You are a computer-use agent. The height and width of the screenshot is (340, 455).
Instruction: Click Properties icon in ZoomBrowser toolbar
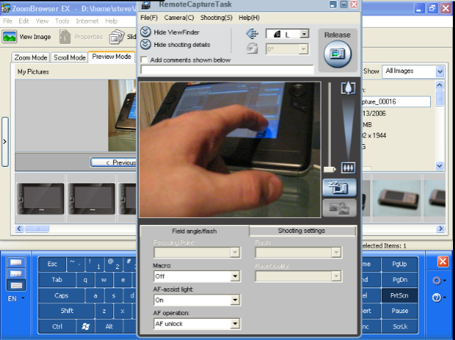click(65, 37)
